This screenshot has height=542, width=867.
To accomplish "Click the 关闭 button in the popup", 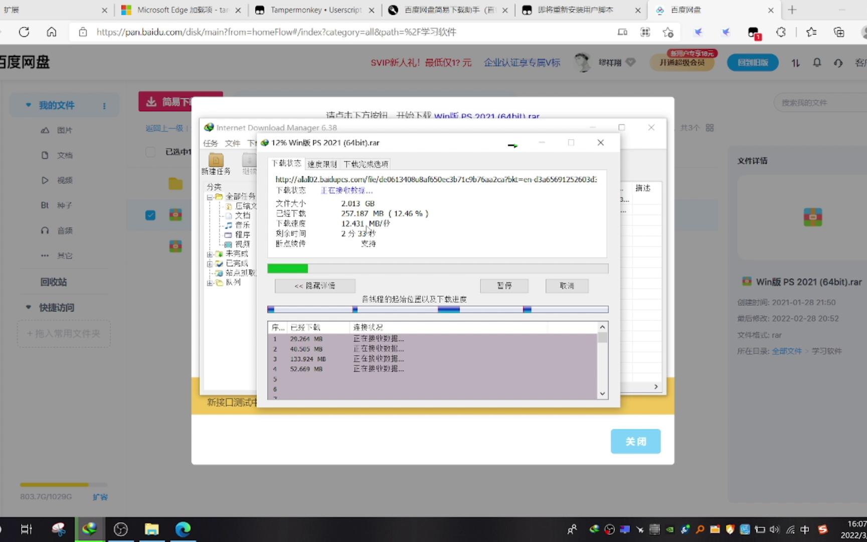I will tap(635, 441).
